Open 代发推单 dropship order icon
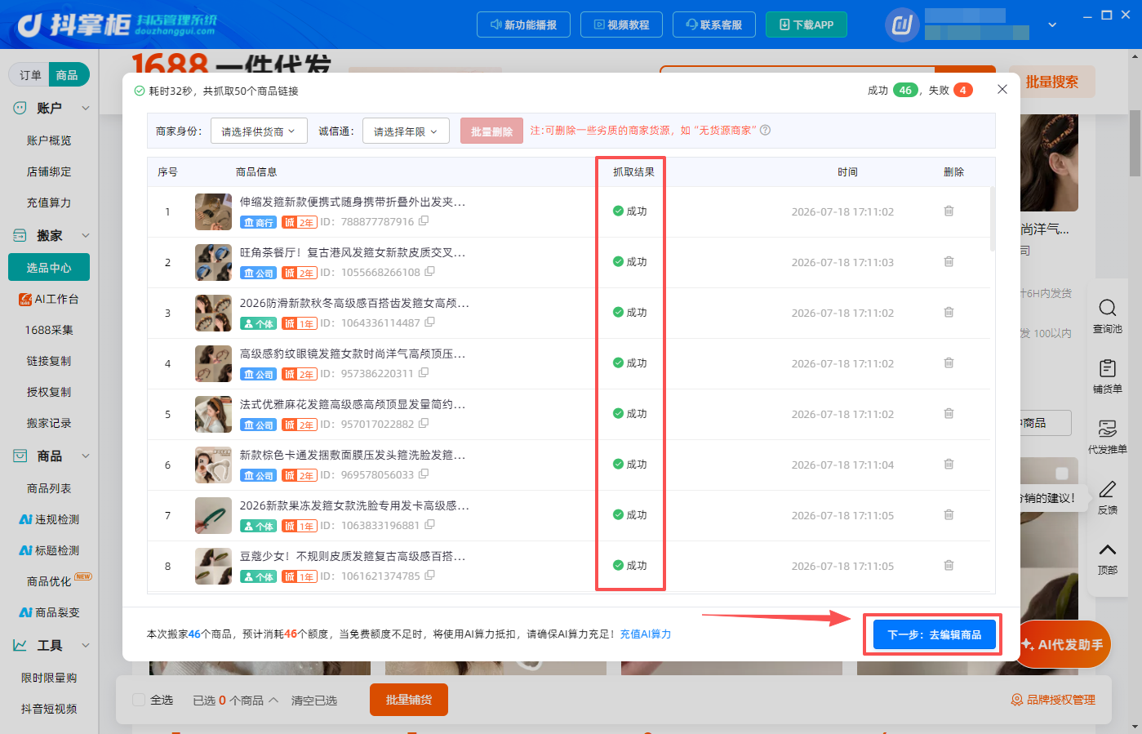This screenshot has height=734, width=1142. click(x=1108, y=437)
